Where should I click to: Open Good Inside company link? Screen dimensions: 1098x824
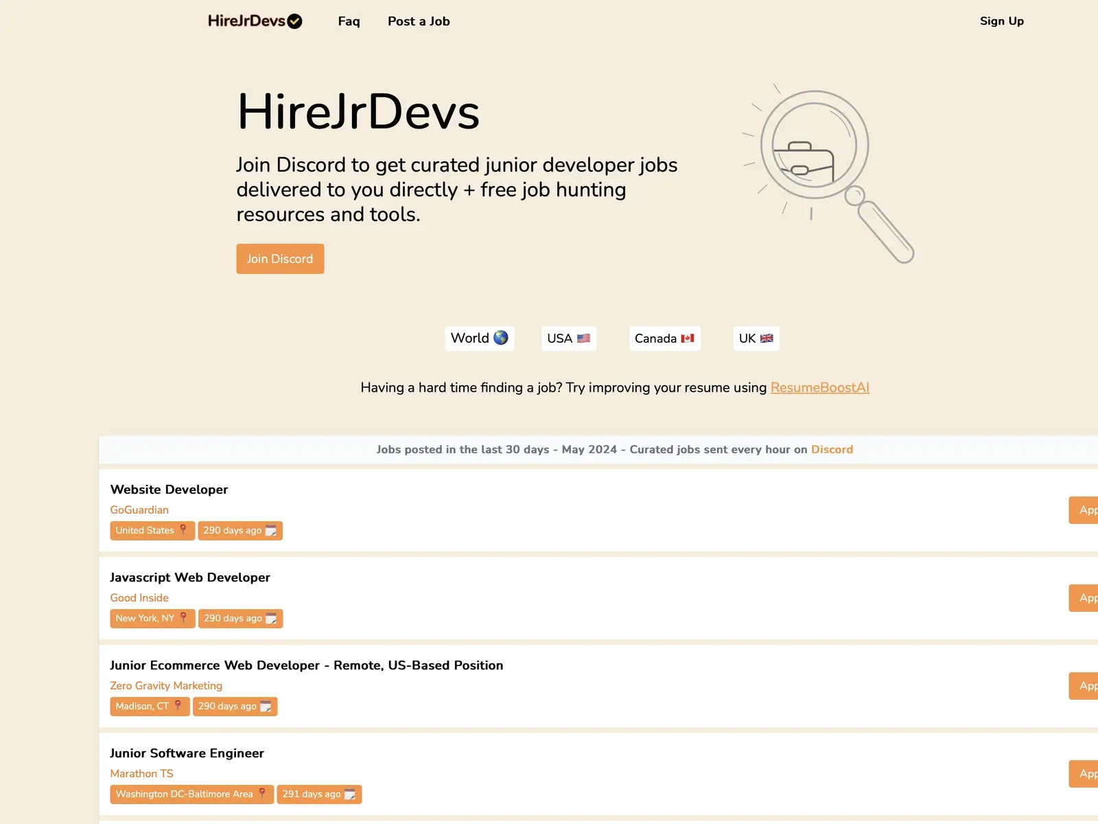click(139, 597)
